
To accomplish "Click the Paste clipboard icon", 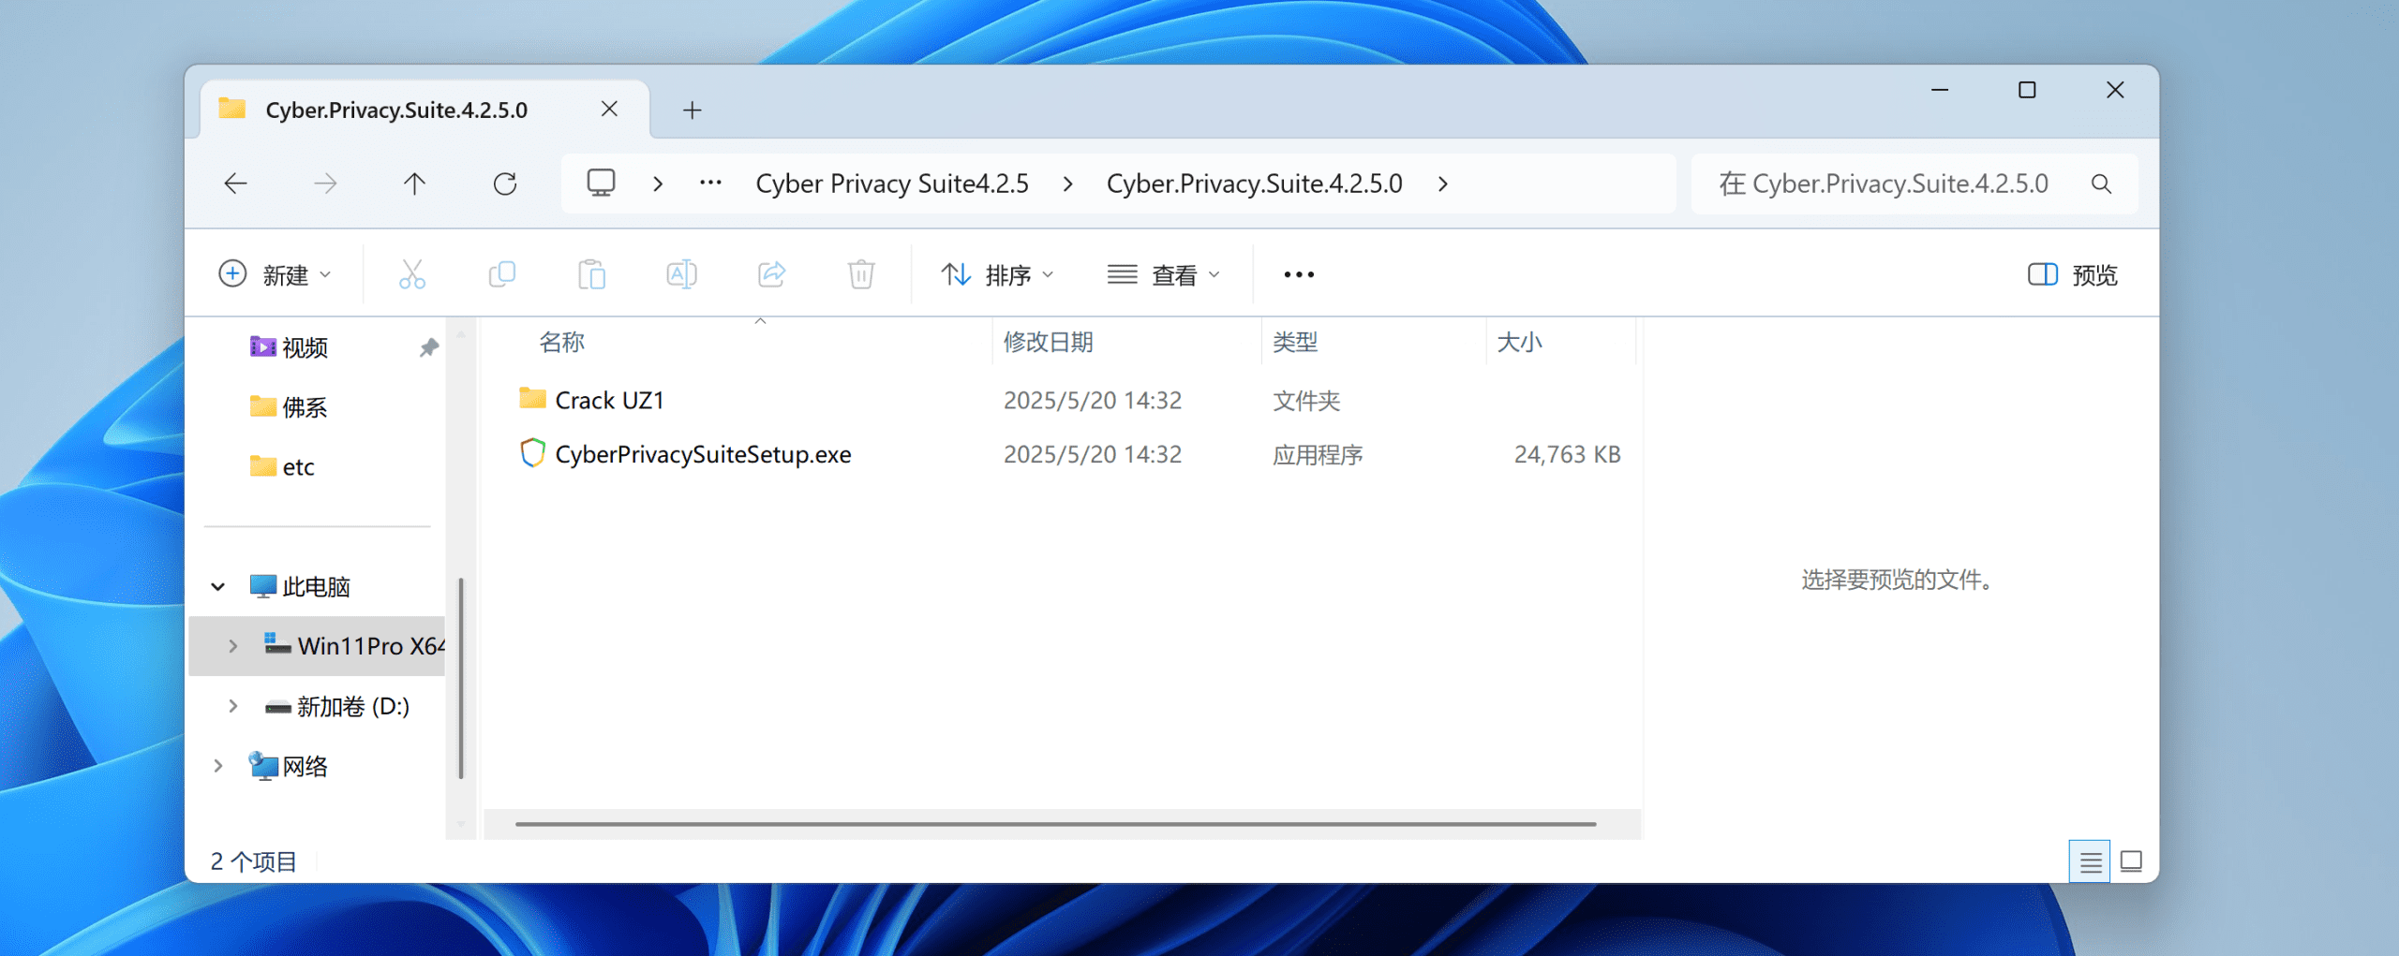I will click(591, 274).
